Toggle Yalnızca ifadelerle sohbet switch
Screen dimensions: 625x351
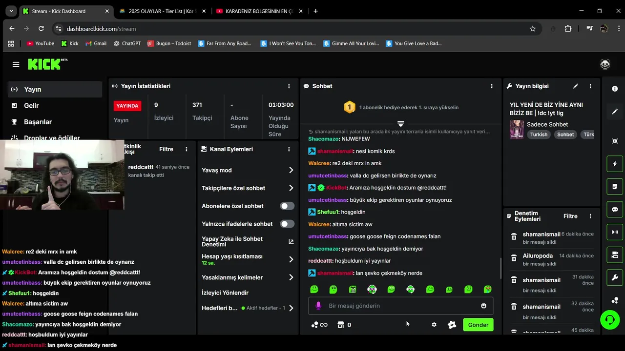point(287,224)
